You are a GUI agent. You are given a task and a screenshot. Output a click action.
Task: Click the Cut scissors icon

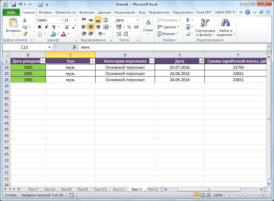click(25, 20)
